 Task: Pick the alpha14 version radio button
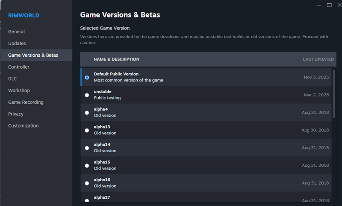coord(87,148)
